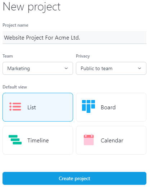150x187 pixels.
Task: Click the chevron arrow in Privacy selector
Action: [x=140, y=68]
